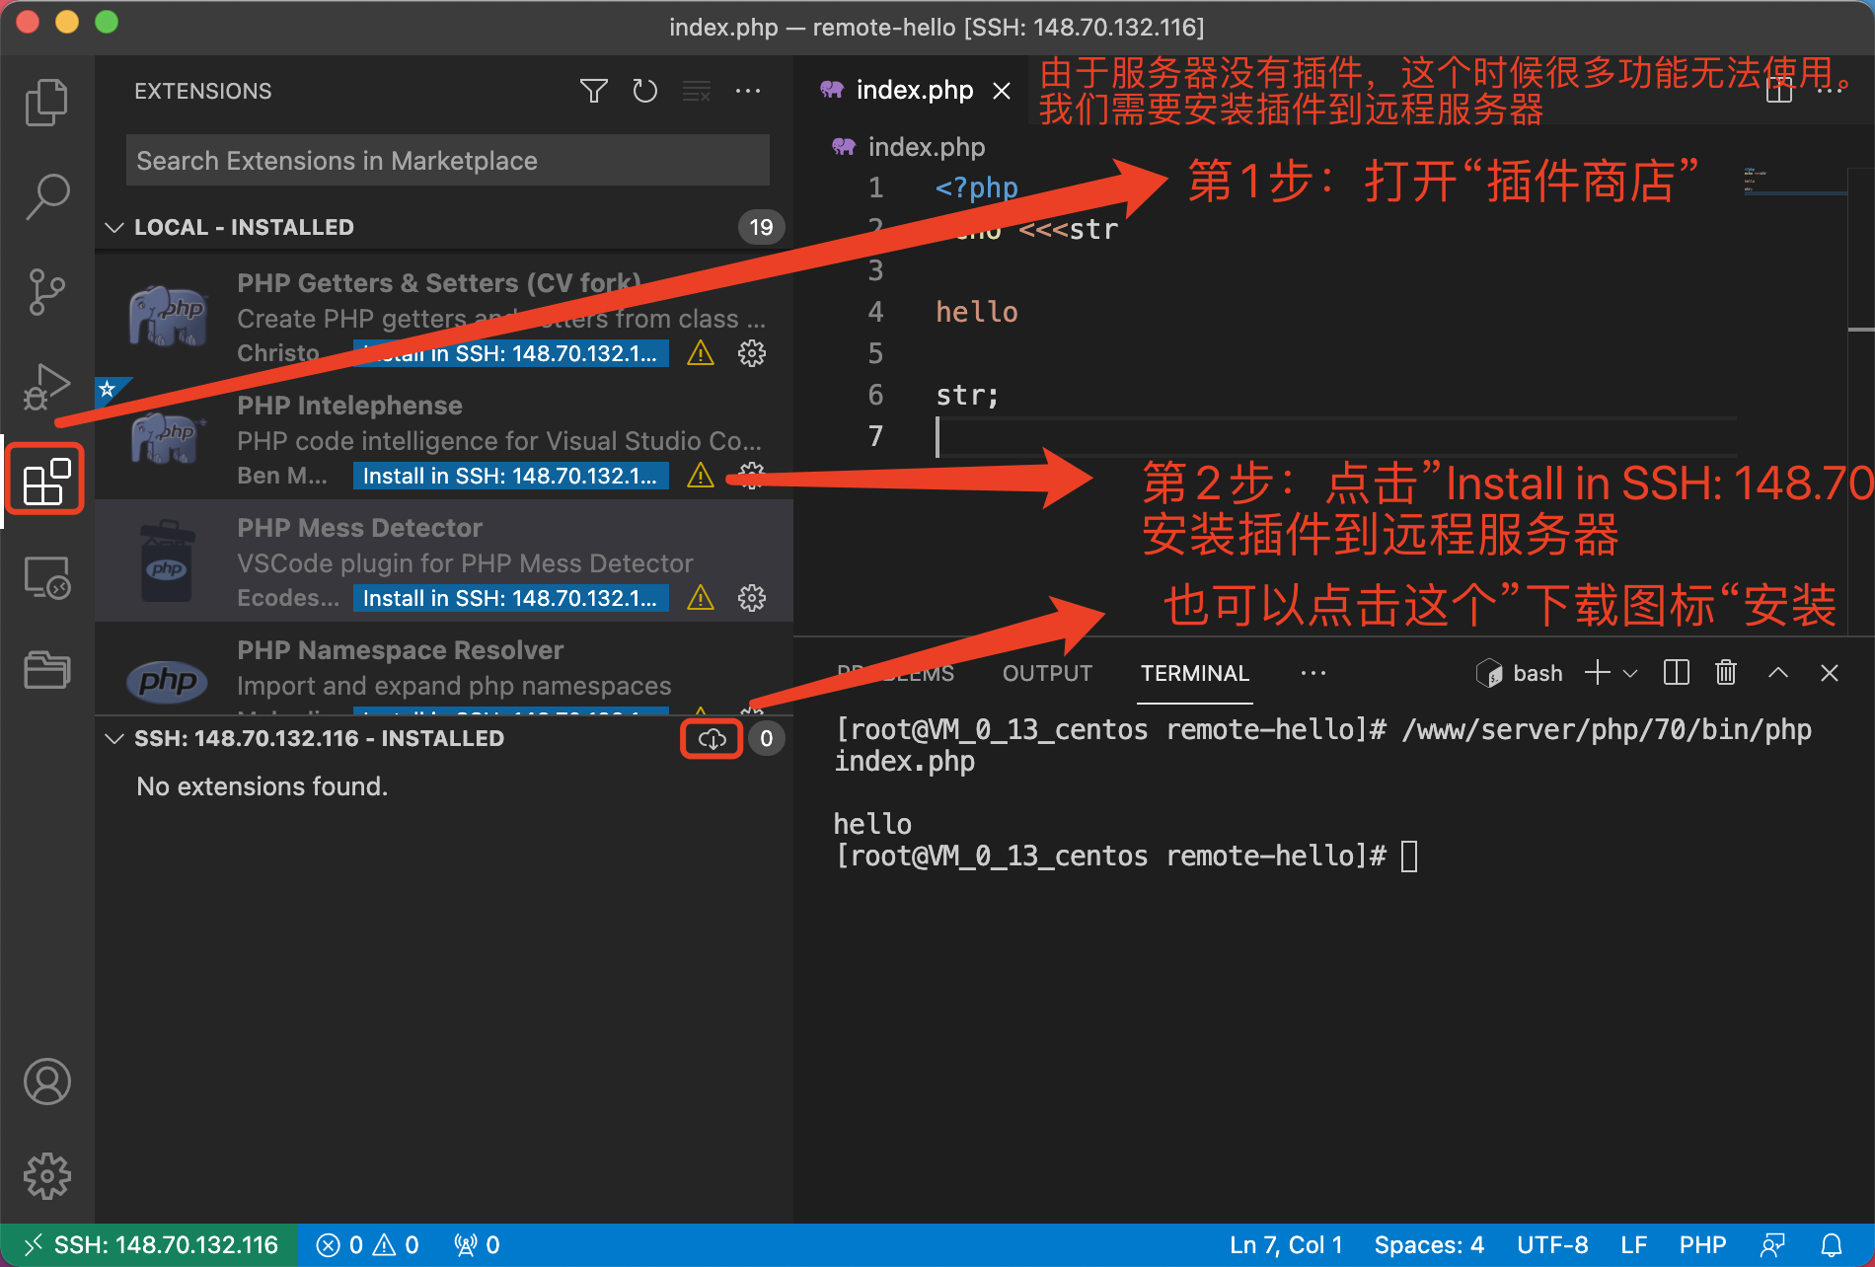Viewport: 1875px width, 1267px height.
Task: Open the Accounts menu
Action: point(46,1081)
